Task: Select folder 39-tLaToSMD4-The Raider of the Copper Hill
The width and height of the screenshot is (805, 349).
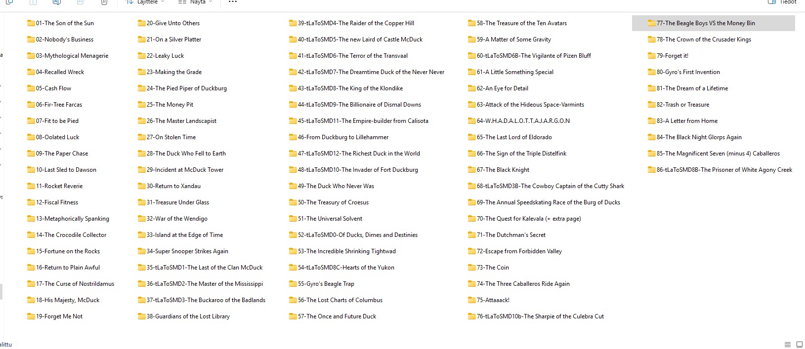Action: pyautogui.click(x=352, y=23)
